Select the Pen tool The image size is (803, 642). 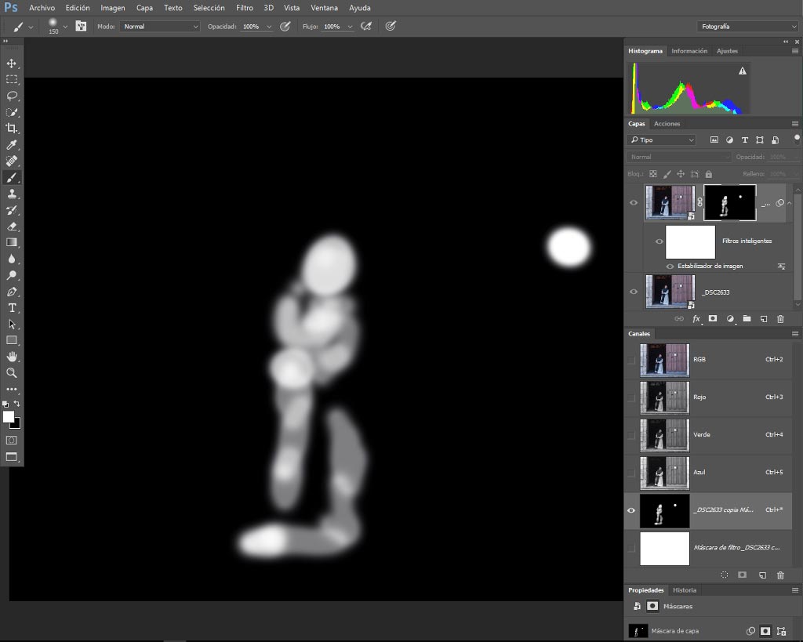(x=11, y=292)
